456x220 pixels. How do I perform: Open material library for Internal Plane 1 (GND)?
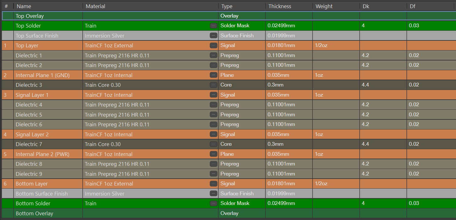pos(214,75)
